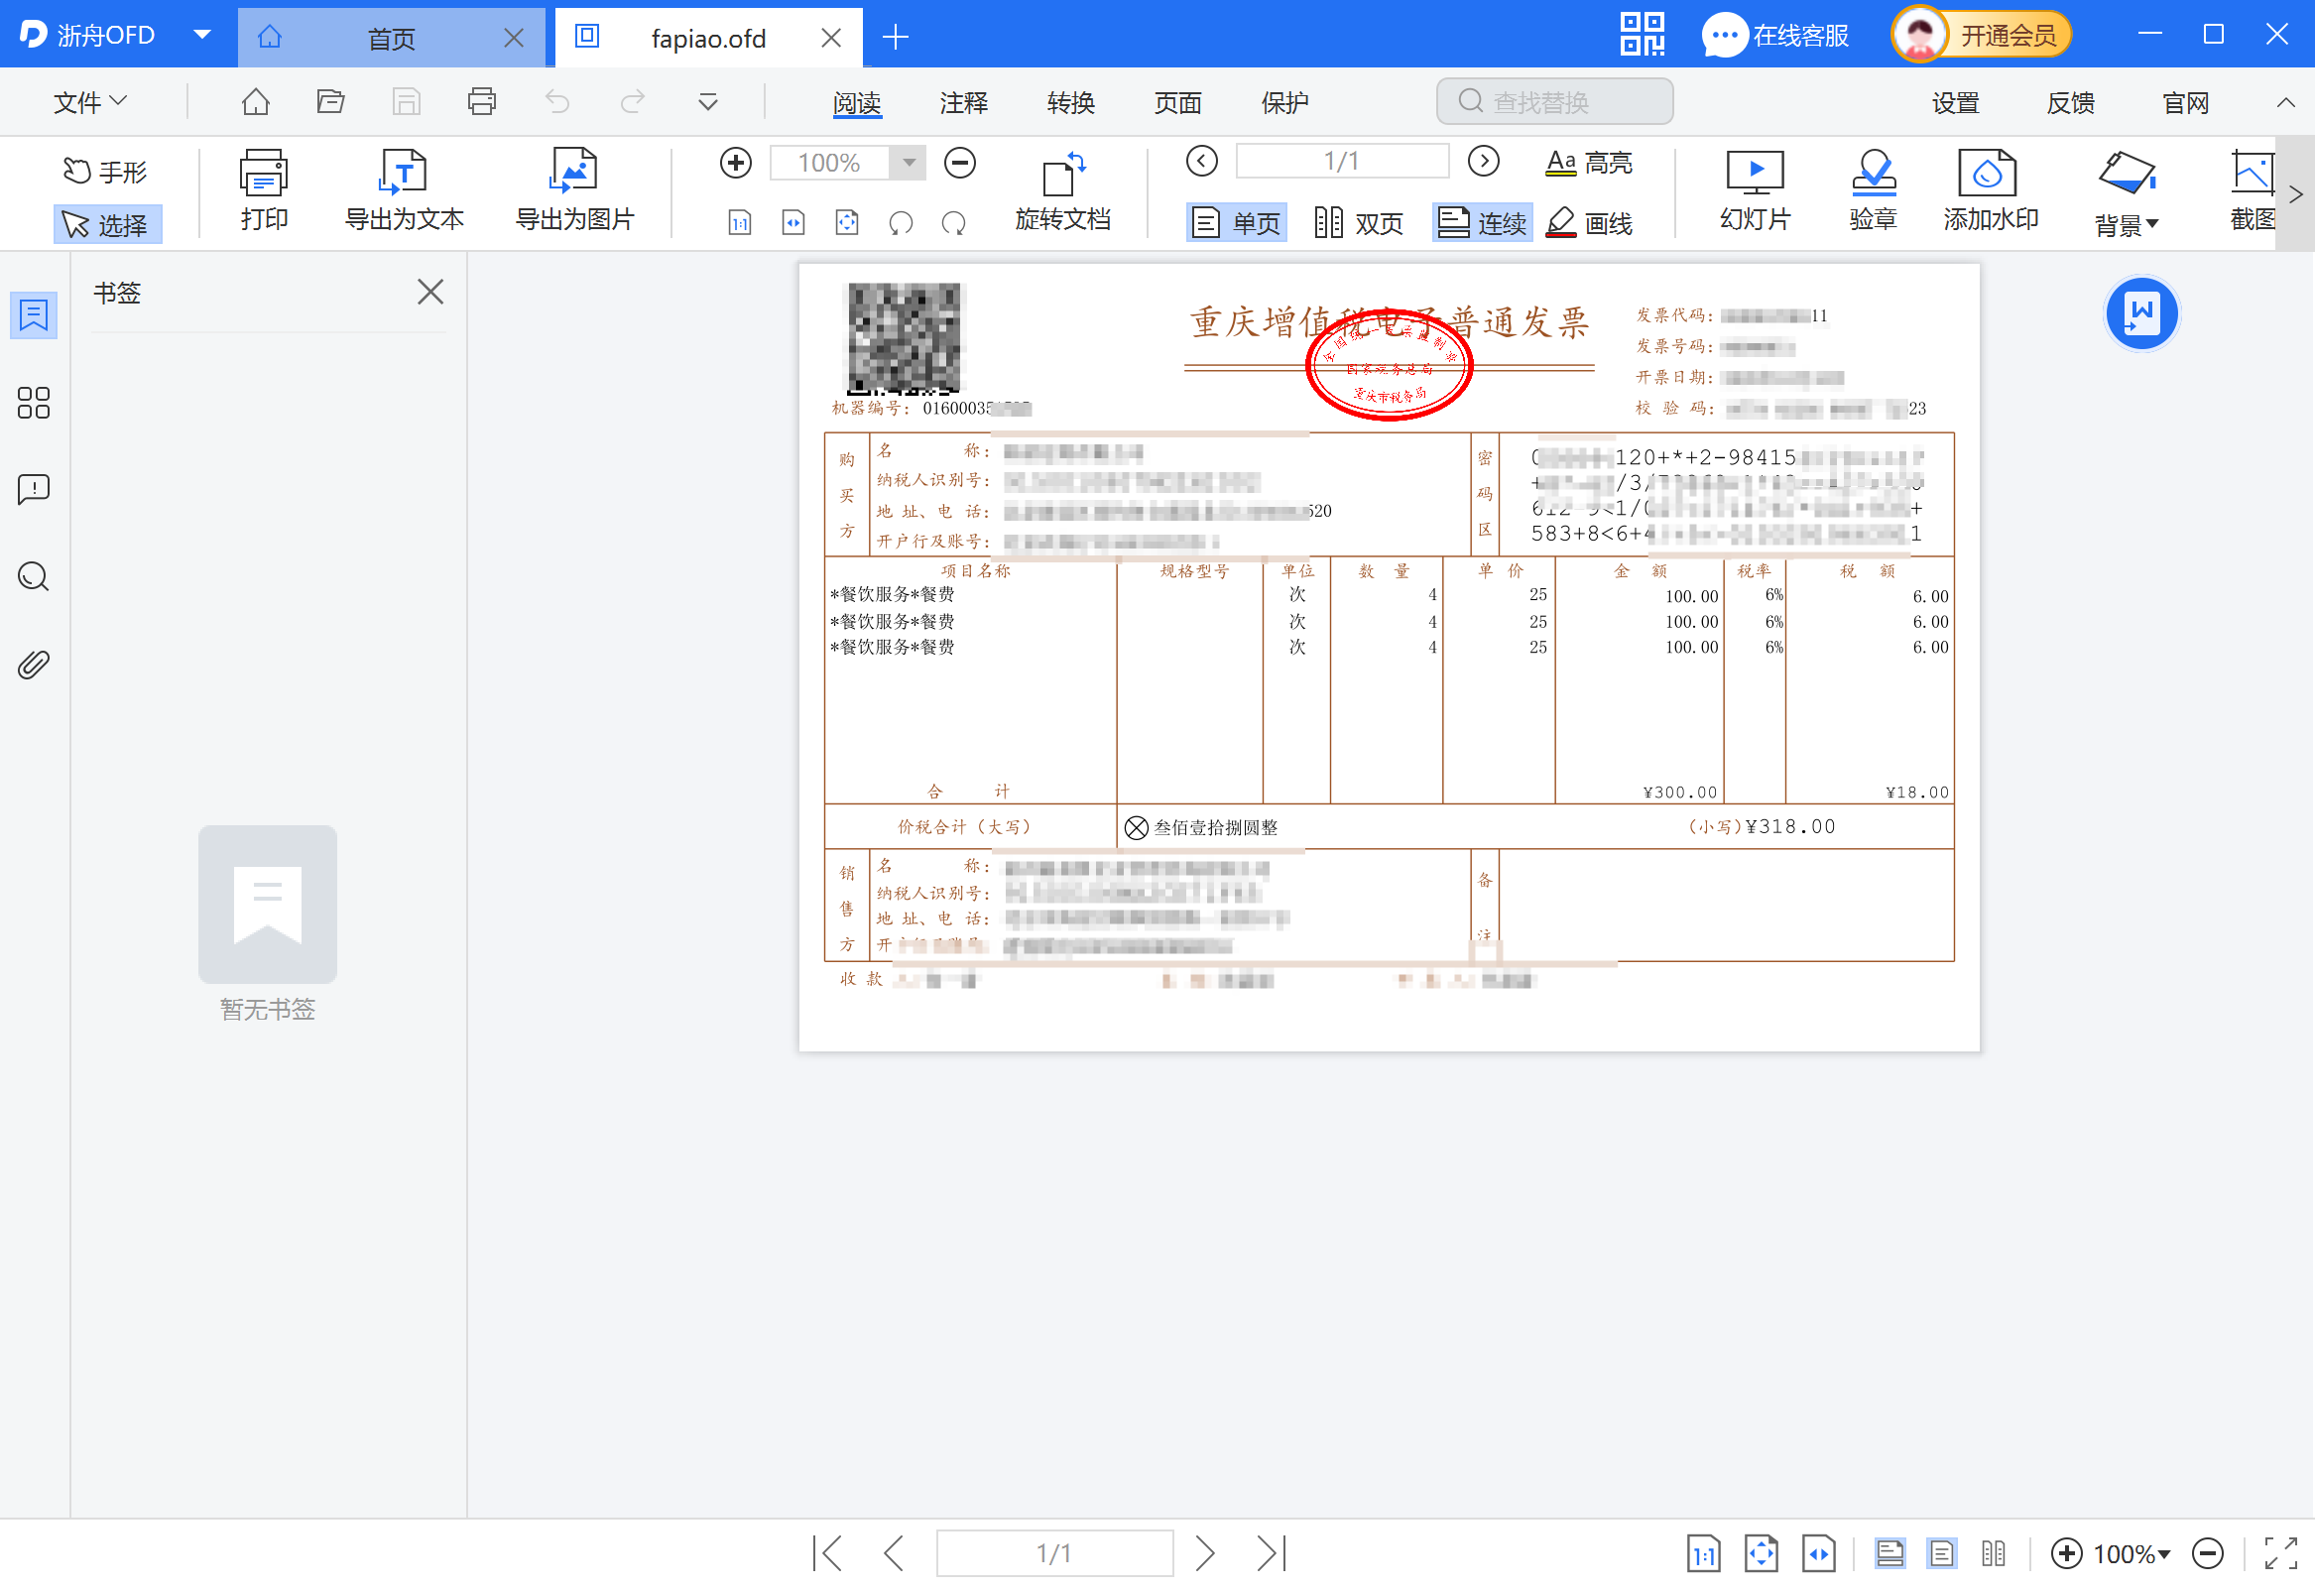Image resolution: width=2315 pixels, height=1589 pixels.
Task: Open the annotations panel in sidebar
Action: [33, 489]
